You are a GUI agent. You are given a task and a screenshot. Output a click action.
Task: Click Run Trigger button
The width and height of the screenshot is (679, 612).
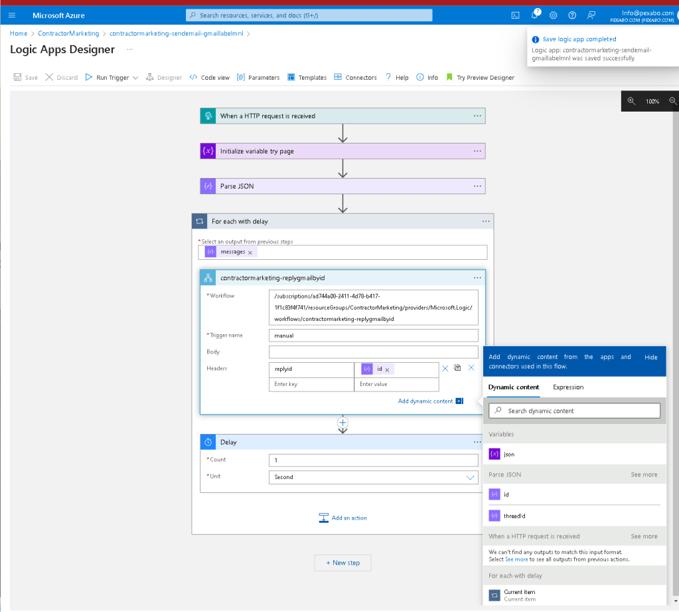tap(108, 77)
